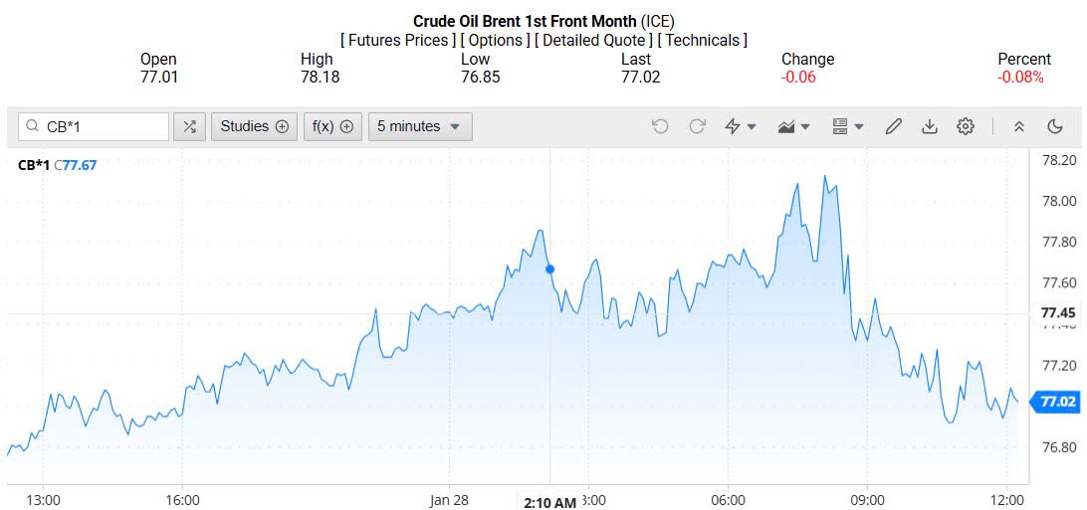Open the Detailed Quote link
This screenshot has height=510, width=1087.
pyautogui.click(x=593, y=40)
